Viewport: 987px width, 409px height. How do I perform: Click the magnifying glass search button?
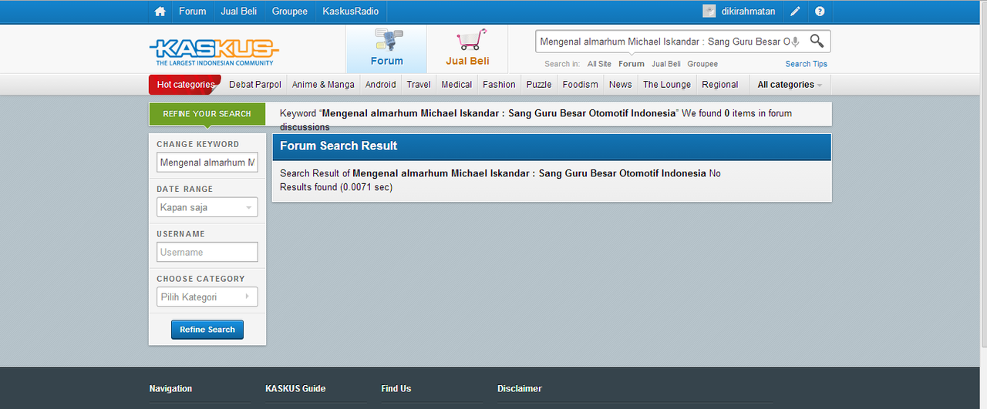[x=817, y=41]
